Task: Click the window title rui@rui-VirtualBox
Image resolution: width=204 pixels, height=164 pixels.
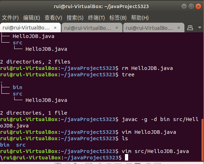Action: 101,6
